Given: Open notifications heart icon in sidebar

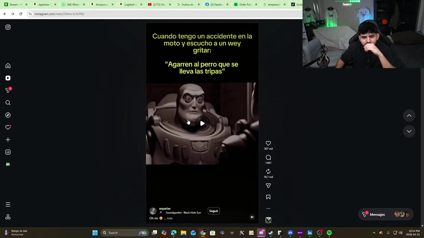Looking at the screenshot, I should (8, 127).
